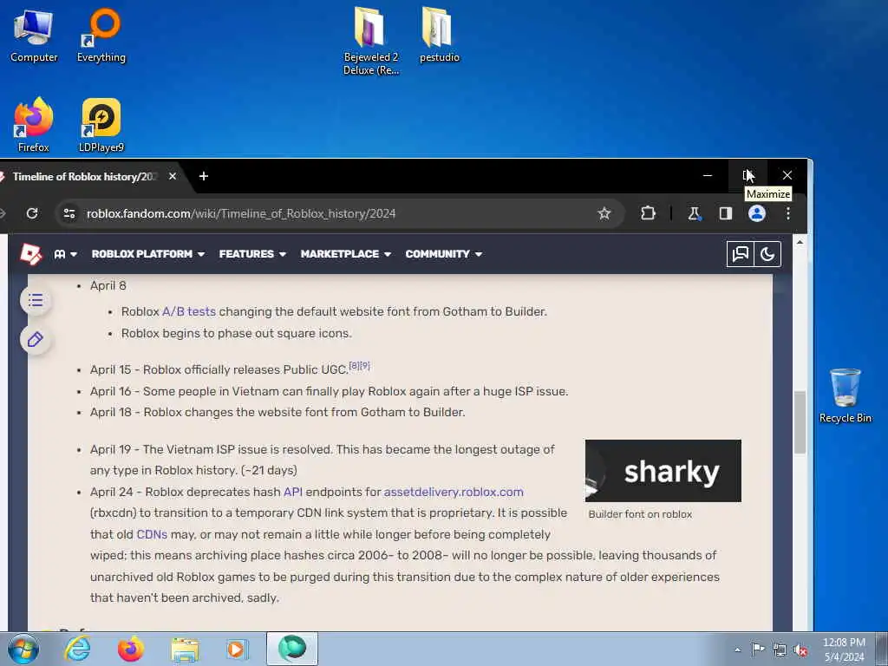Open the Recycle Bin
Screen dimensions: 888x666
[845, 395]
